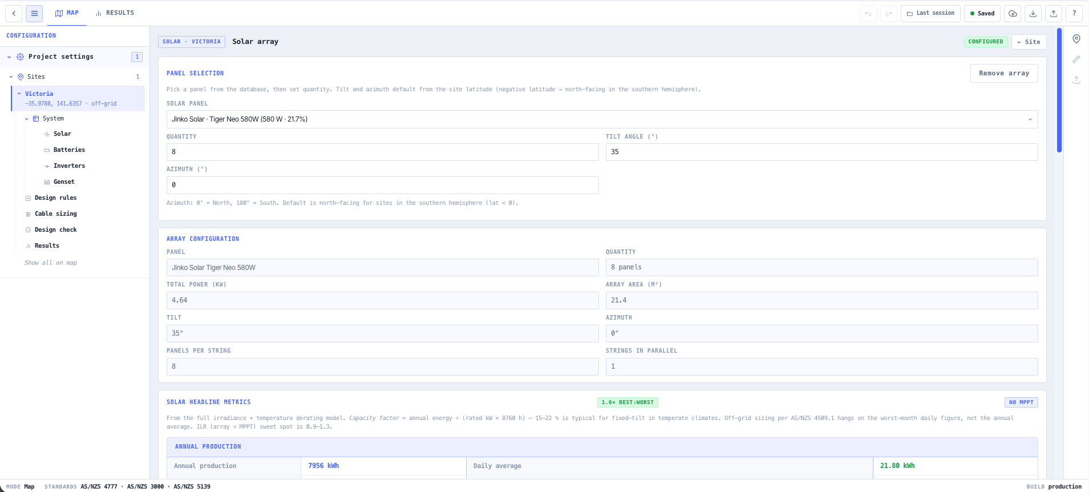1089x492 pixels.
Task: Click the Strings in parallel field showing 1
Action: (821, 366)
